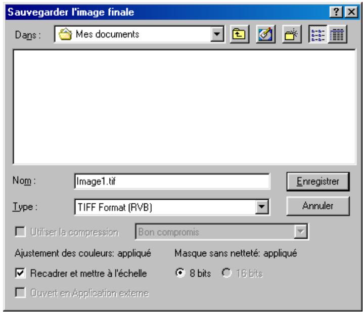
Task: Toggle Ouvert en Application externe checkbox
Action: (x=20, y=292)
